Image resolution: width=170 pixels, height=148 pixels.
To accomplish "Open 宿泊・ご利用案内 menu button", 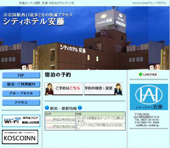I will (x=21, y=84).
